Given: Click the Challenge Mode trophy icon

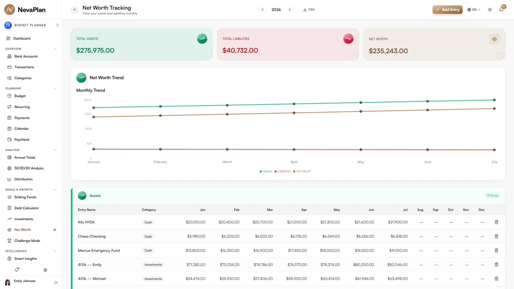Looking at the screenshot, I should [10, 241].
